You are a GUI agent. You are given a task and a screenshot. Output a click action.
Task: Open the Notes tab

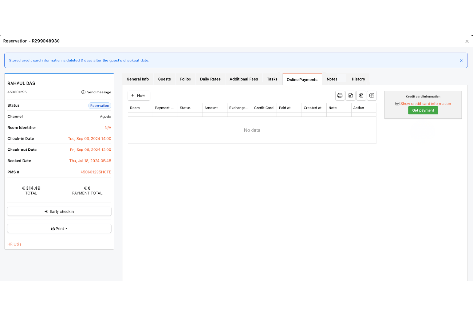[x=332, y=79]
